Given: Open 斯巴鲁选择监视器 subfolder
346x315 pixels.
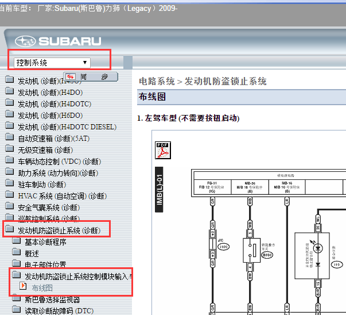Looking at the screenshot, I should [x=52, y=299].
